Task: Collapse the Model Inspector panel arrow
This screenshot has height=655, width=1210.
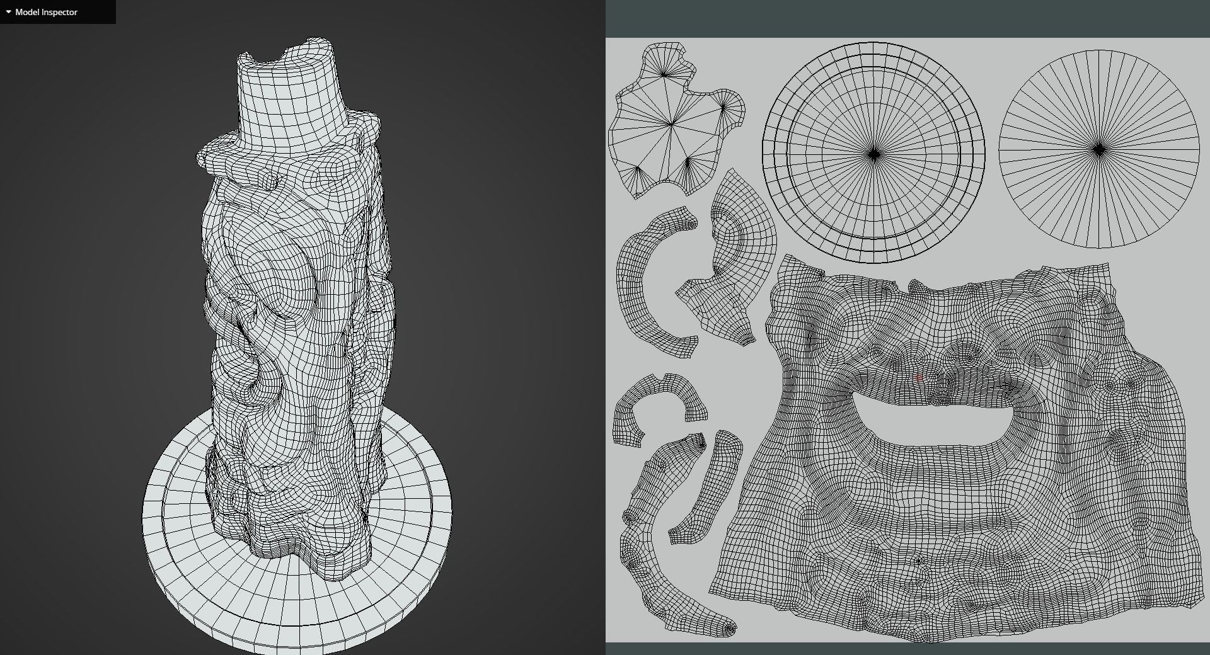Action: coord(8,12)
